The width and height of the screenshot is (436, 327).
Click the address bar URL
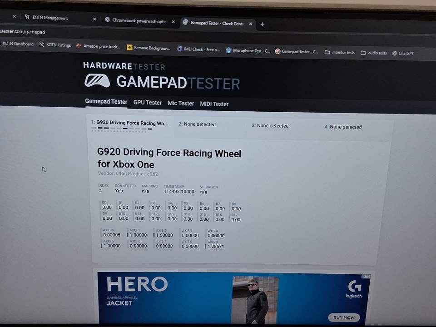pos(23,32)
